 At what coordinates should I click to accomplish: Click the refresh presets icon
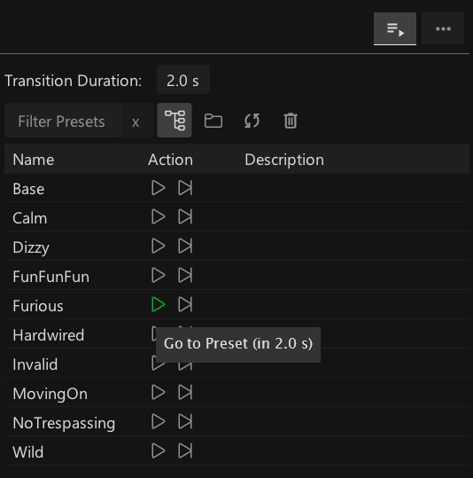point(252,121)
